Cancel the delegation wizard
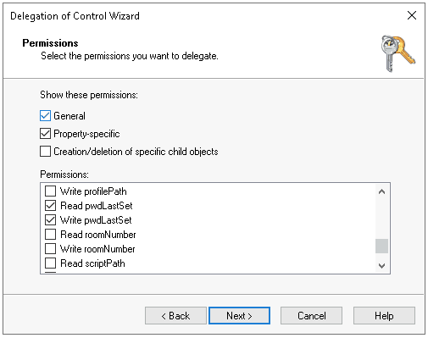 (311, 316)
